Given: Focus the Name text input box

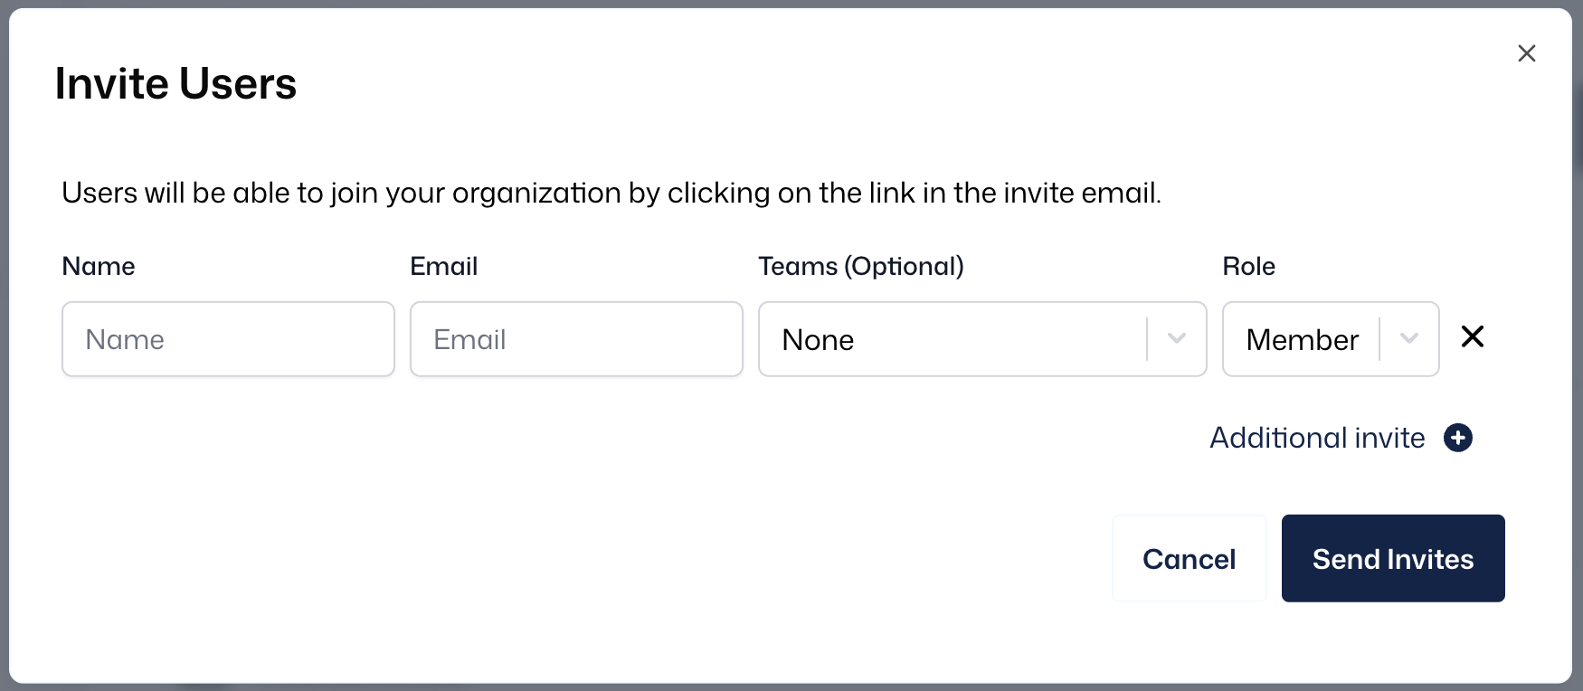Looking at the screenshot, I should coord(228,339).
